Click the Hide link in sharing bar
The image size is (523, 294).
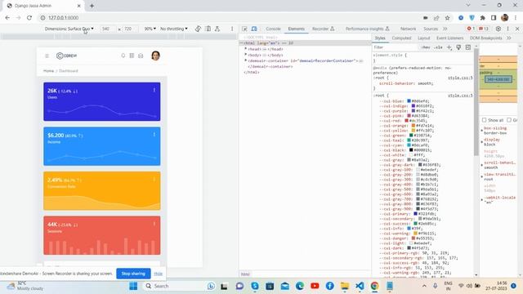click(x=159, y=274)
